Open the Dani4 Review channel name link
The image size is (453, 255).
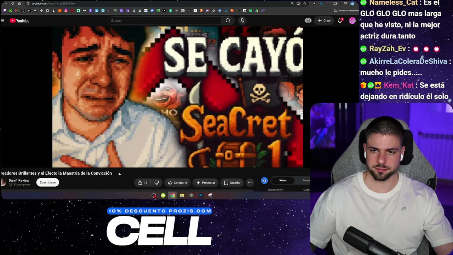(x=19, y=181)
